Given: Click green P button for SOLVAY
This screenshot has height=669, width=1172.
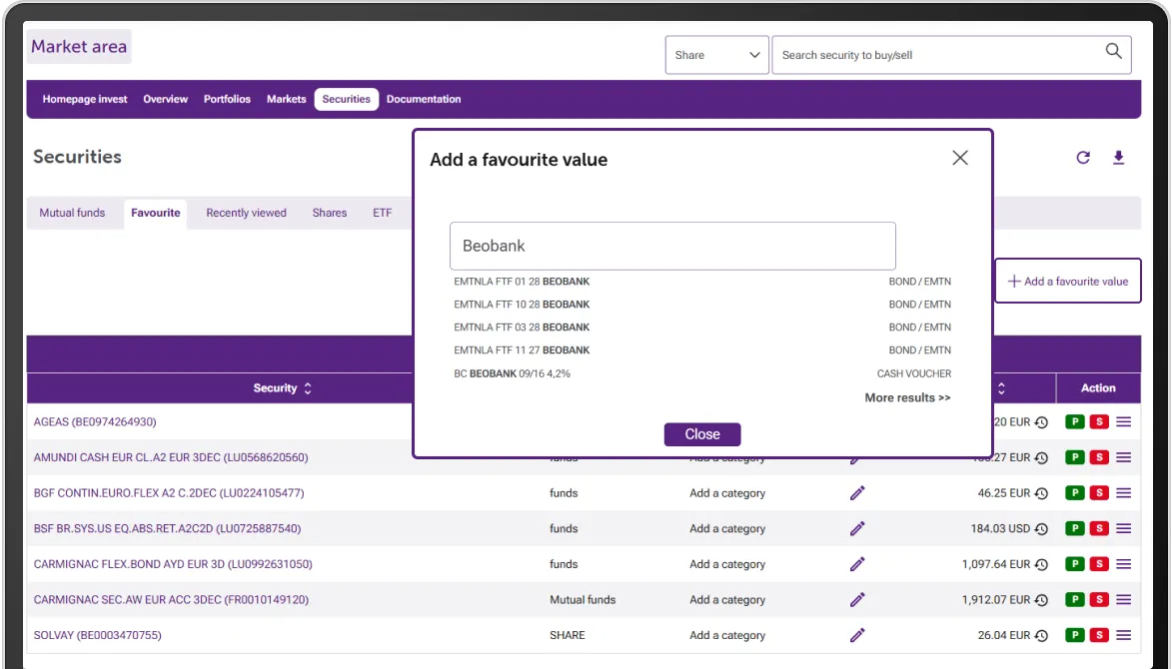Looking at the screenshot, I should coord(1075,635).
